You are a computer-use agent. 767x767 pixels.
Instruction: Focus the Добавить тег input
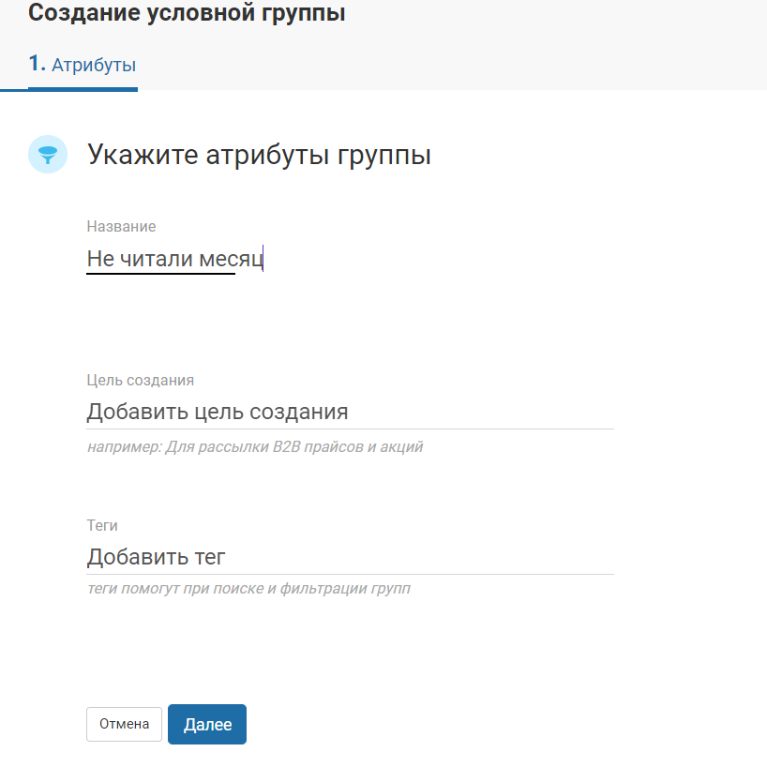350,558
